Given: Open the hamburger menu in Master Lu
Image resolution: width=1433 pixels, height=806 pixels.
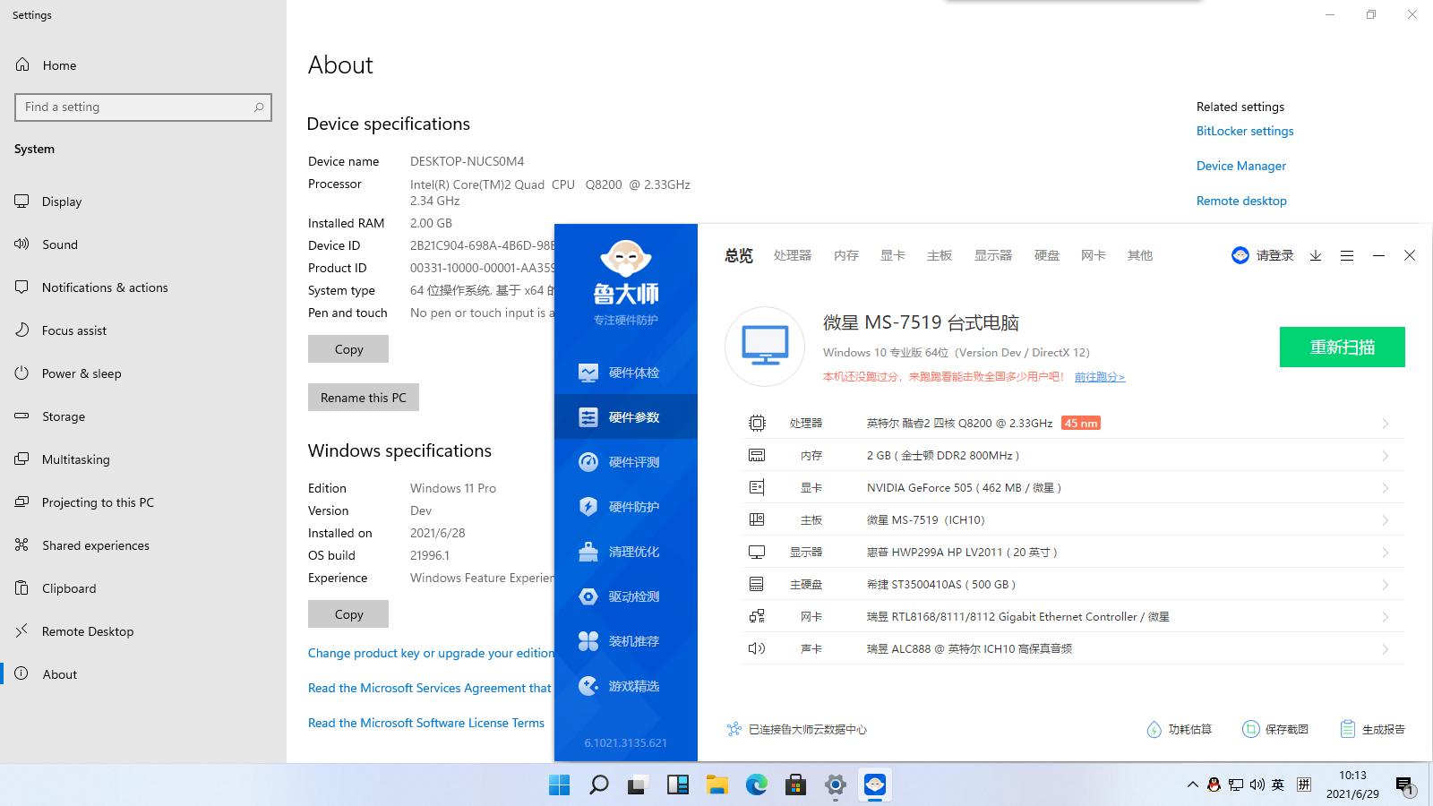Looking at the screenshot, I should (1347, 255).
